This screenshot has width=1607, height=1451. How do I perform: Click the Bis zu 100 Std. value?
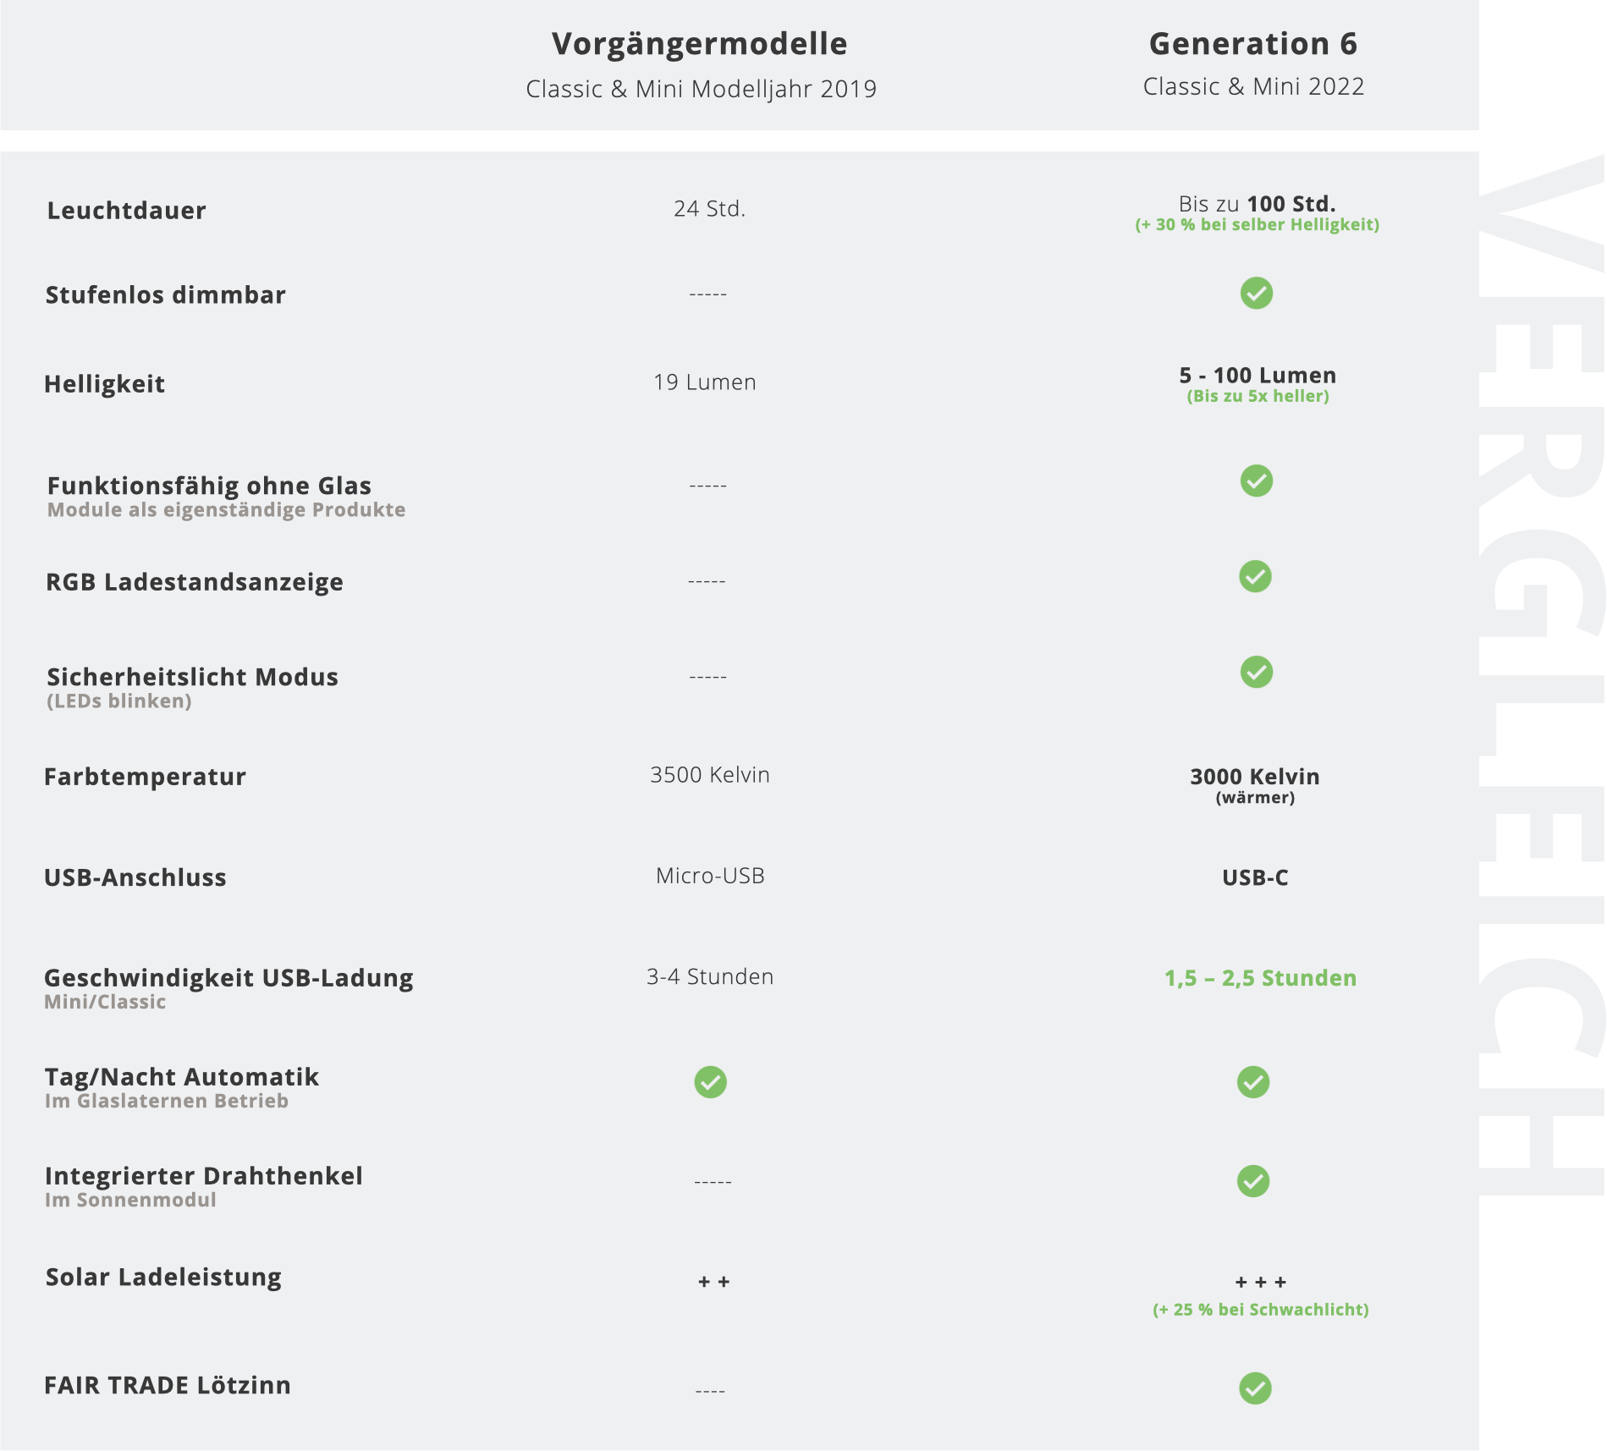click(x=1257, y=204)
